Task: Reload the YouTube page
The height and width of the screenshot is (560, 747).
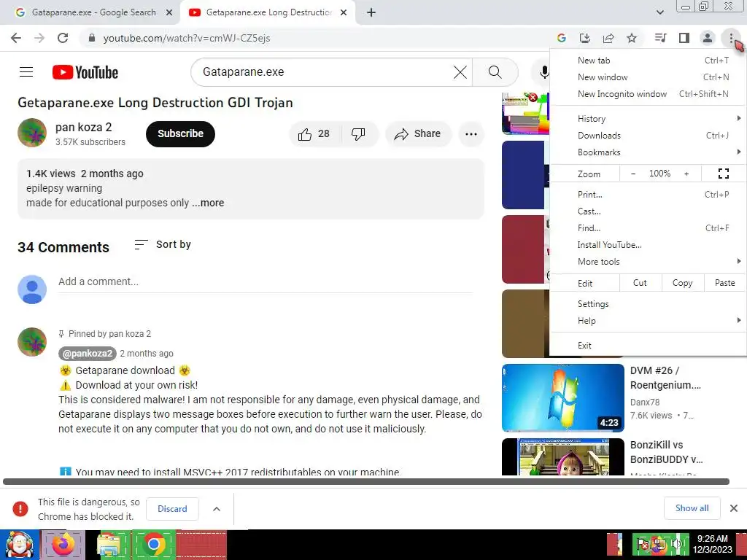Action: point(63,38)
